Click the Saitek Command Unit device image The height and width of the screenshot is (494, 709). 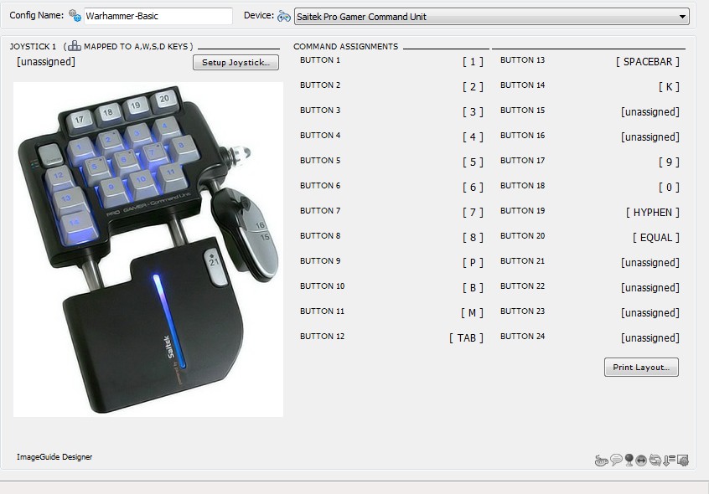pyautogui.click(x=148, y=249)
